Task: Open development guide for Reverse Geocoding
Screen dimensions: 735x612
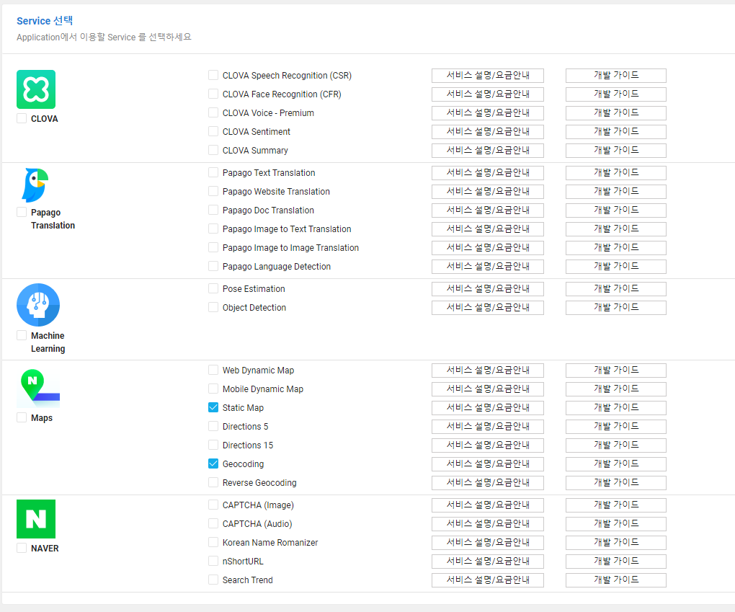Action: [616, 483]
